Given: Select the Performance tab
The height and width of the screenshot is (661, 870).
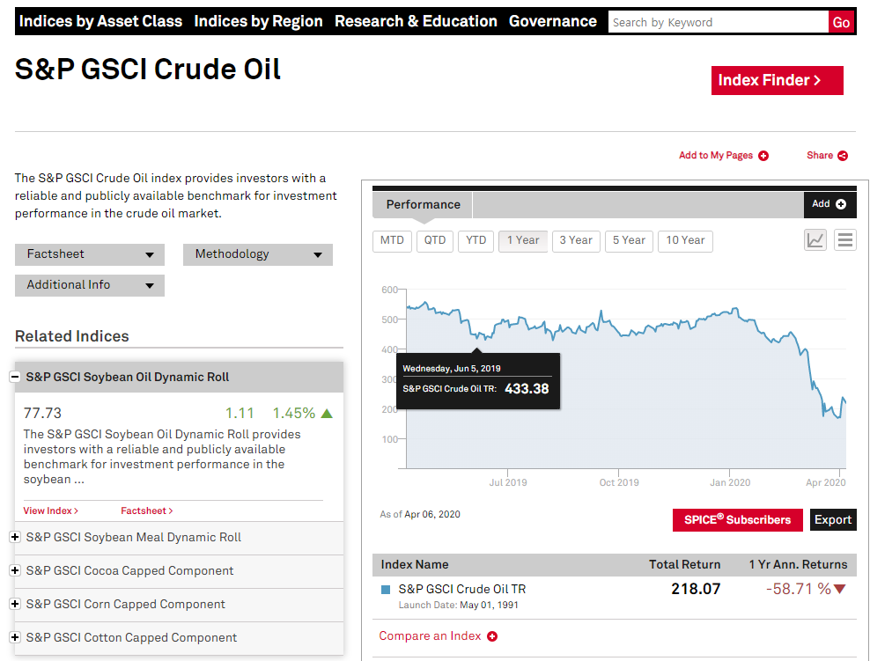Looking at the screenshot, I should pos(423,204).
